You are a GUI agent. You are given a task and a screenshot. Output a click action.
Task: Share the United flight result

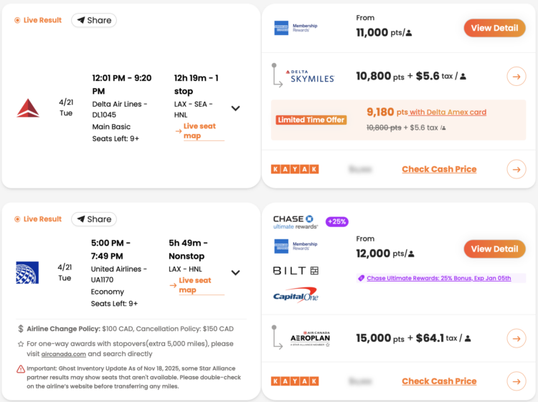click(94, 219)
